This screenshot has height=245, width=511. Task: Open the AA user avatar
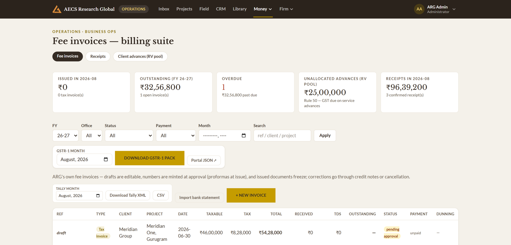coord(419,9)
